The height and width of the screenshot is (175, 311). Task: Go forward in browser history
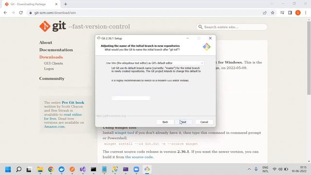pyautogui.click(x=13, y=13)
